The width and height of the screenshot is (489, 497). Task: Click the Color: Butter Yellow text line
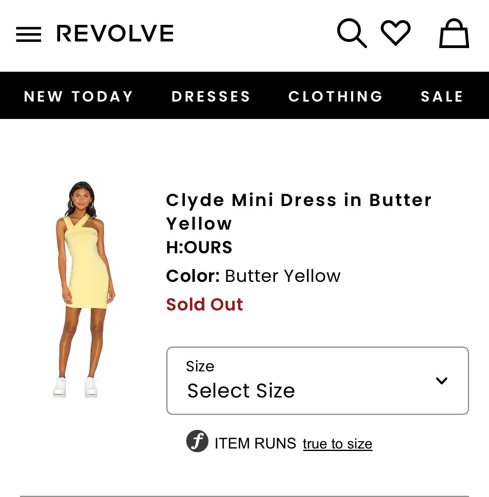pos(253,276)
